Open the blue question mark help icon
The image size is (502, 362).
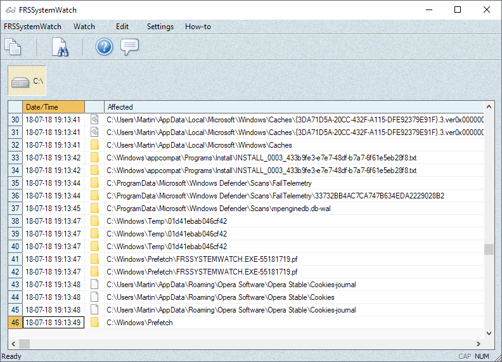(104, 47)
